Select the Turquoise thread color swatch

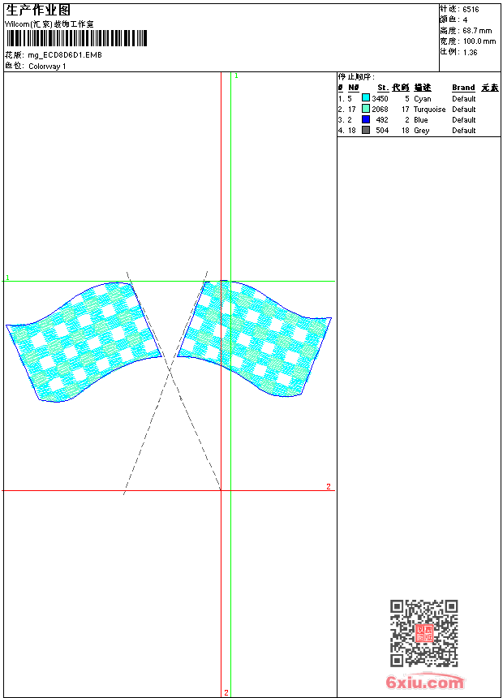[x=366, y=109]
